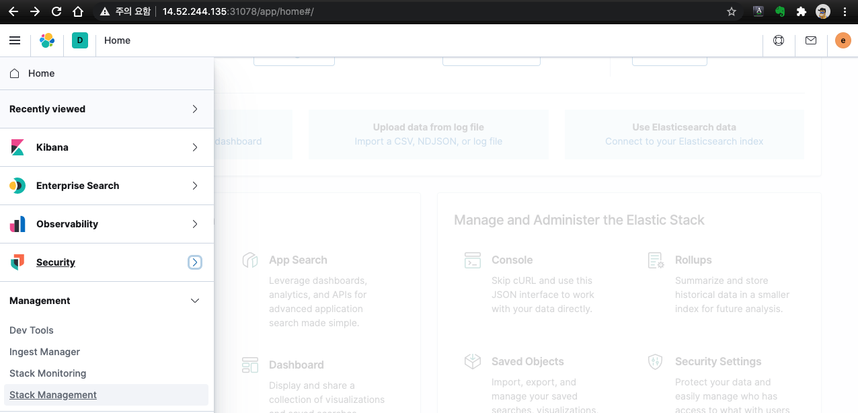Open the browser extensions puzzle icon

(x=801, y=11)
